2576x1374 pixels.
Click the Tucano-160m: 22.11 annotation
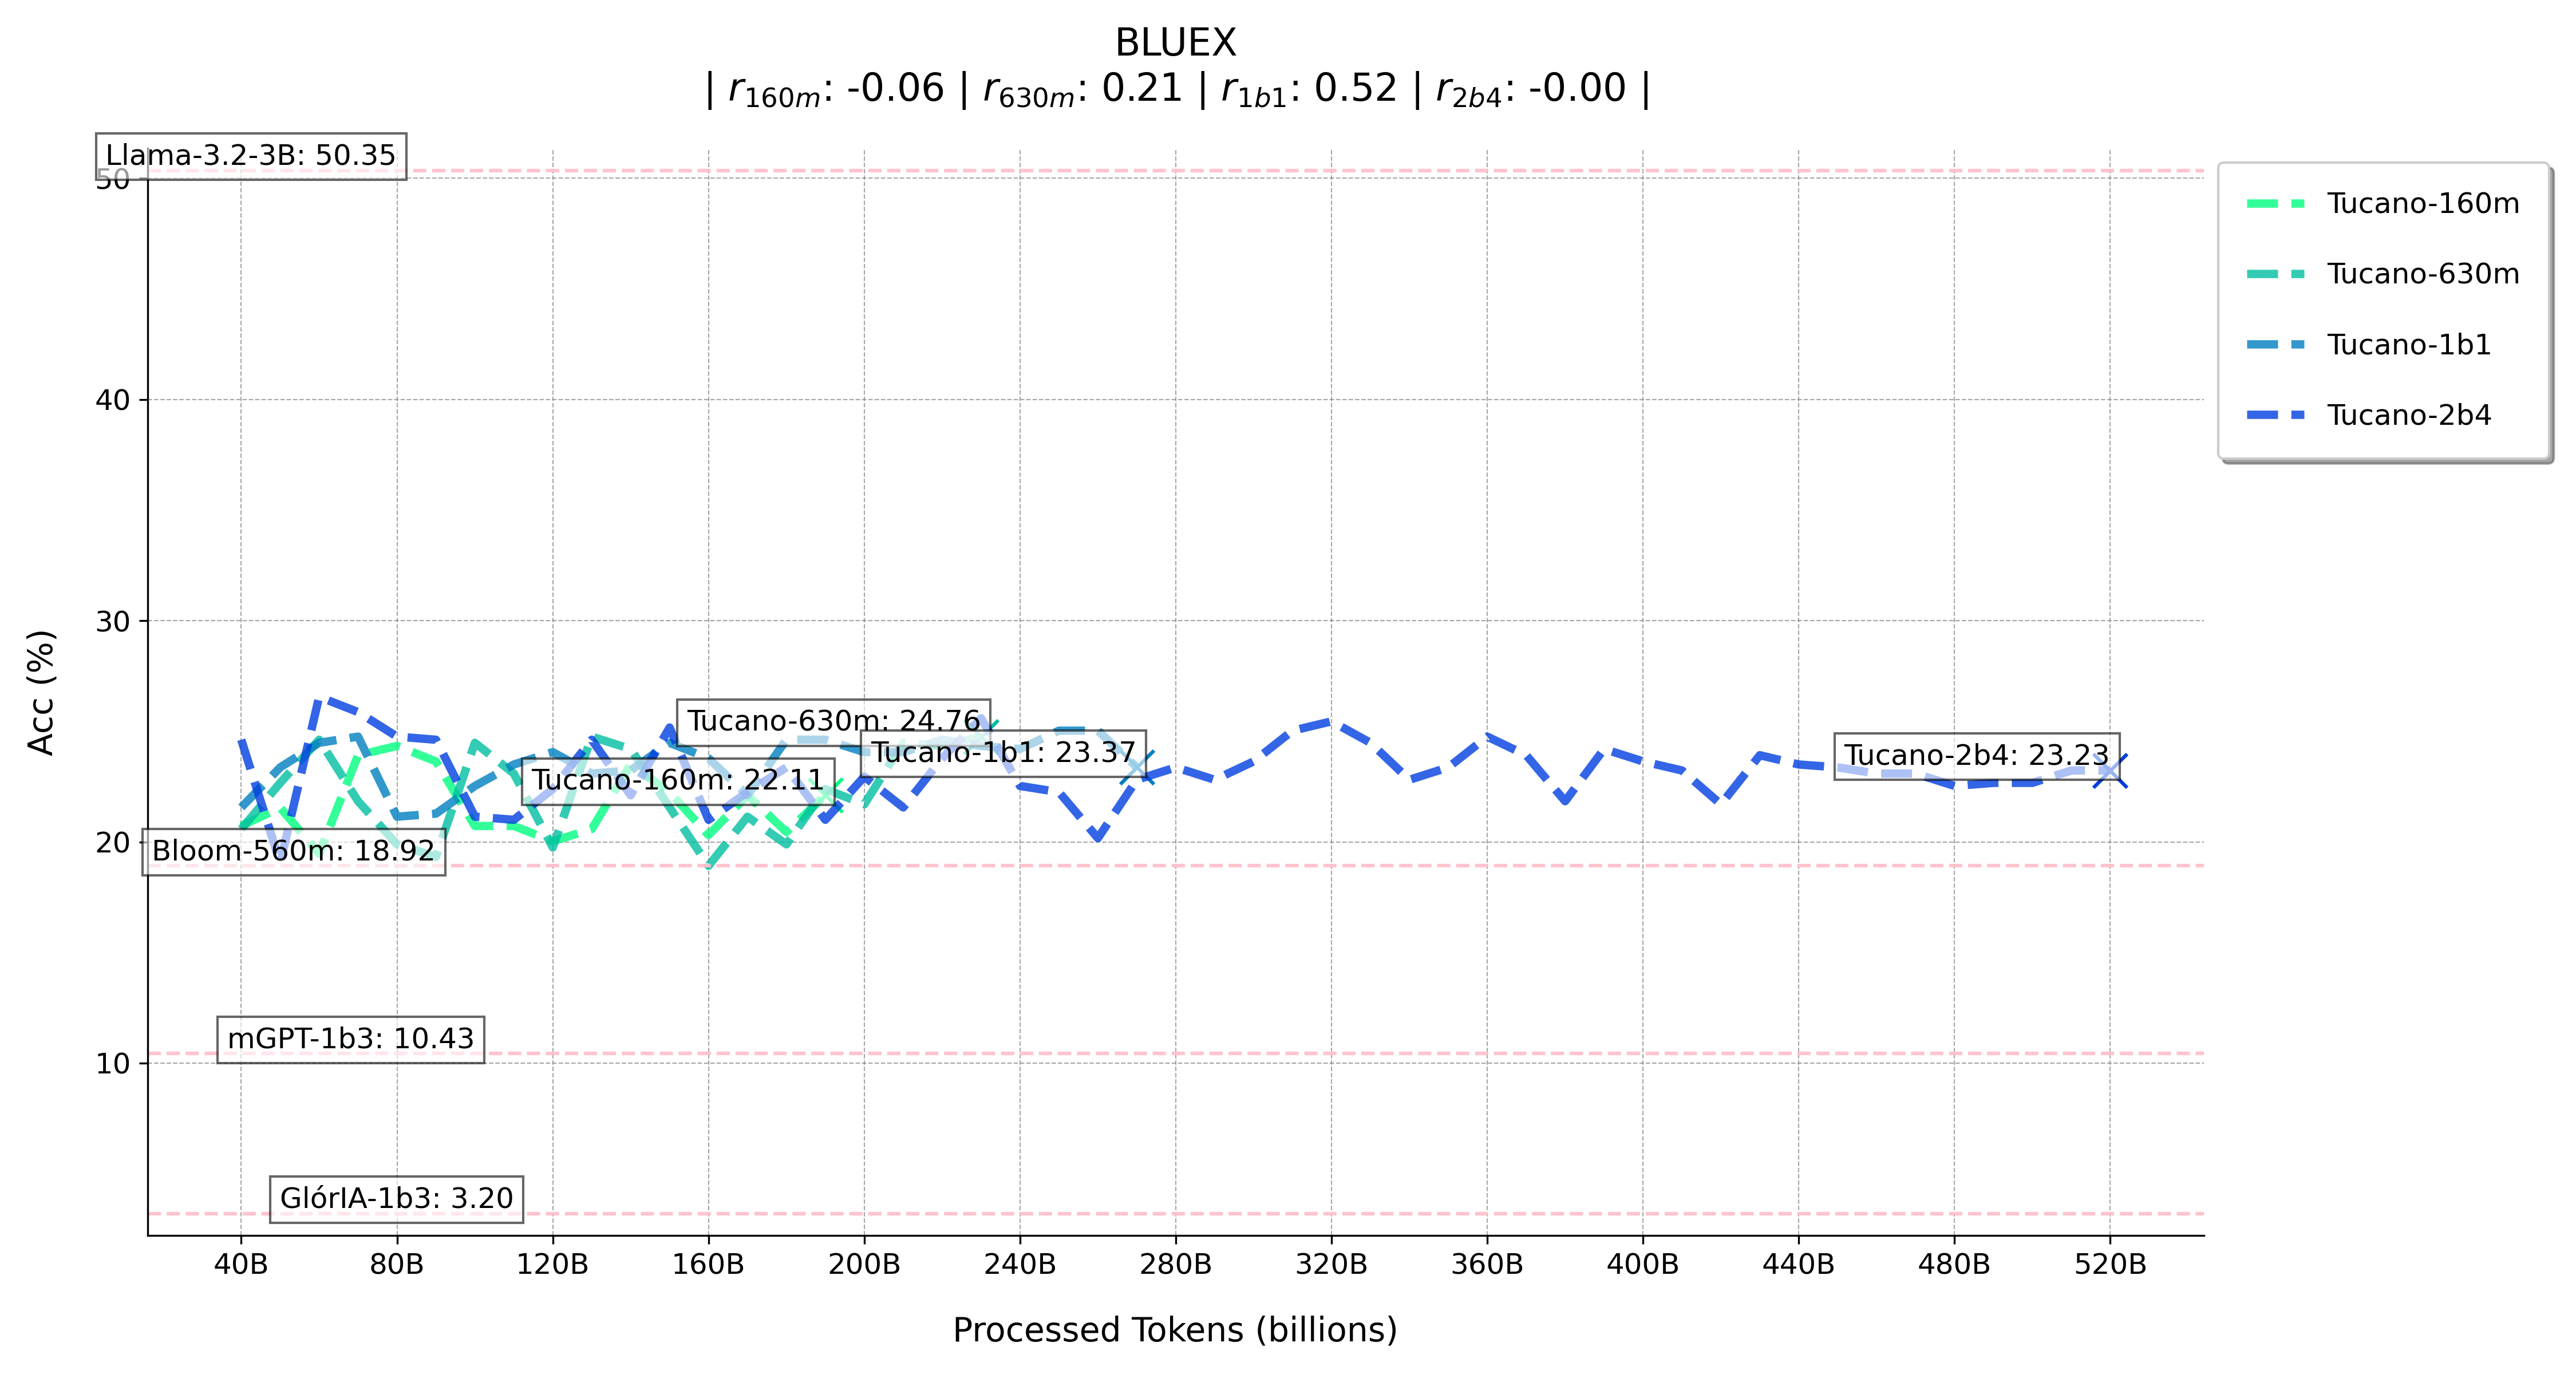[x=678, y=780]
